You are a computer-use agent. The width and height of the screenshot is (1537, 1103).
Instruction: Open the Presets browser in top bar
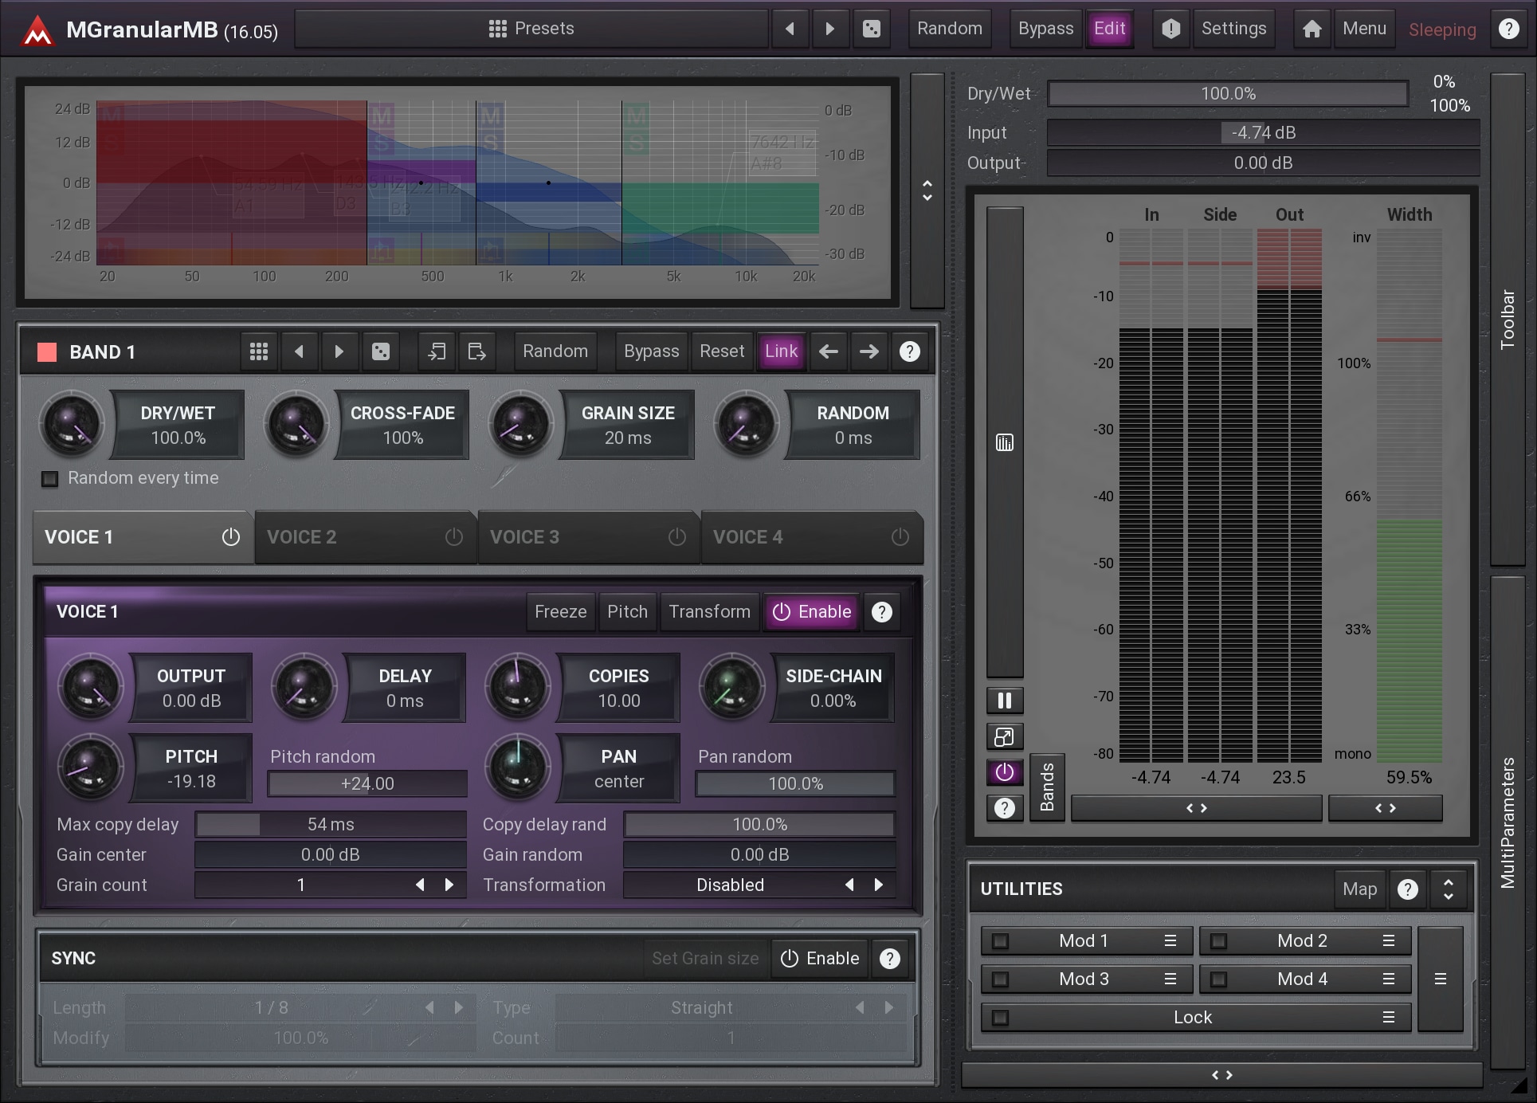pyautogui.click(x=531, y=29)
